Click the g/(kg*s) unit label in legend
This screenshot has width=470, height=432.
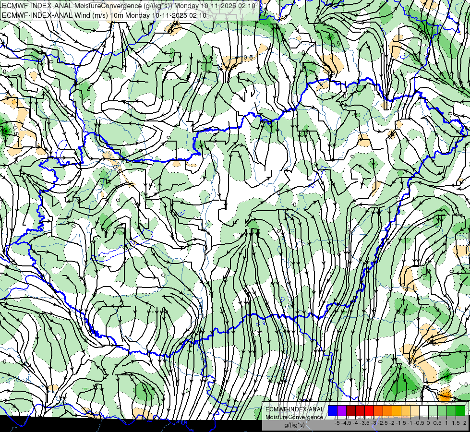pyautogui.click(x=295, y=425)
